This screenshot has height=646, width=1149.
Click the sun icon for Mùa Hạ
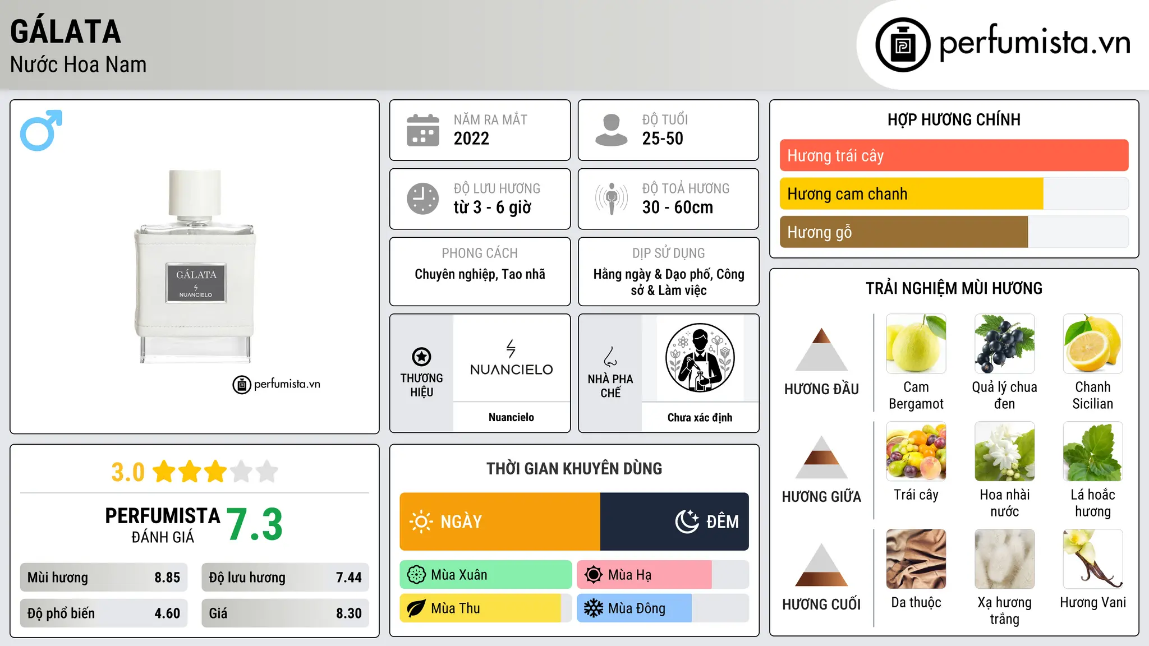click(594, 575)
